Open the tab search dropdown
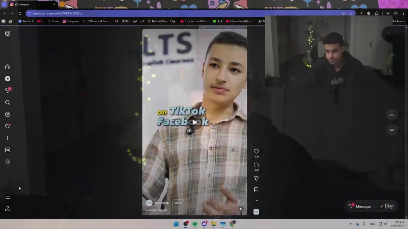Viewport: 408px width, 229px height. [4, 4]
